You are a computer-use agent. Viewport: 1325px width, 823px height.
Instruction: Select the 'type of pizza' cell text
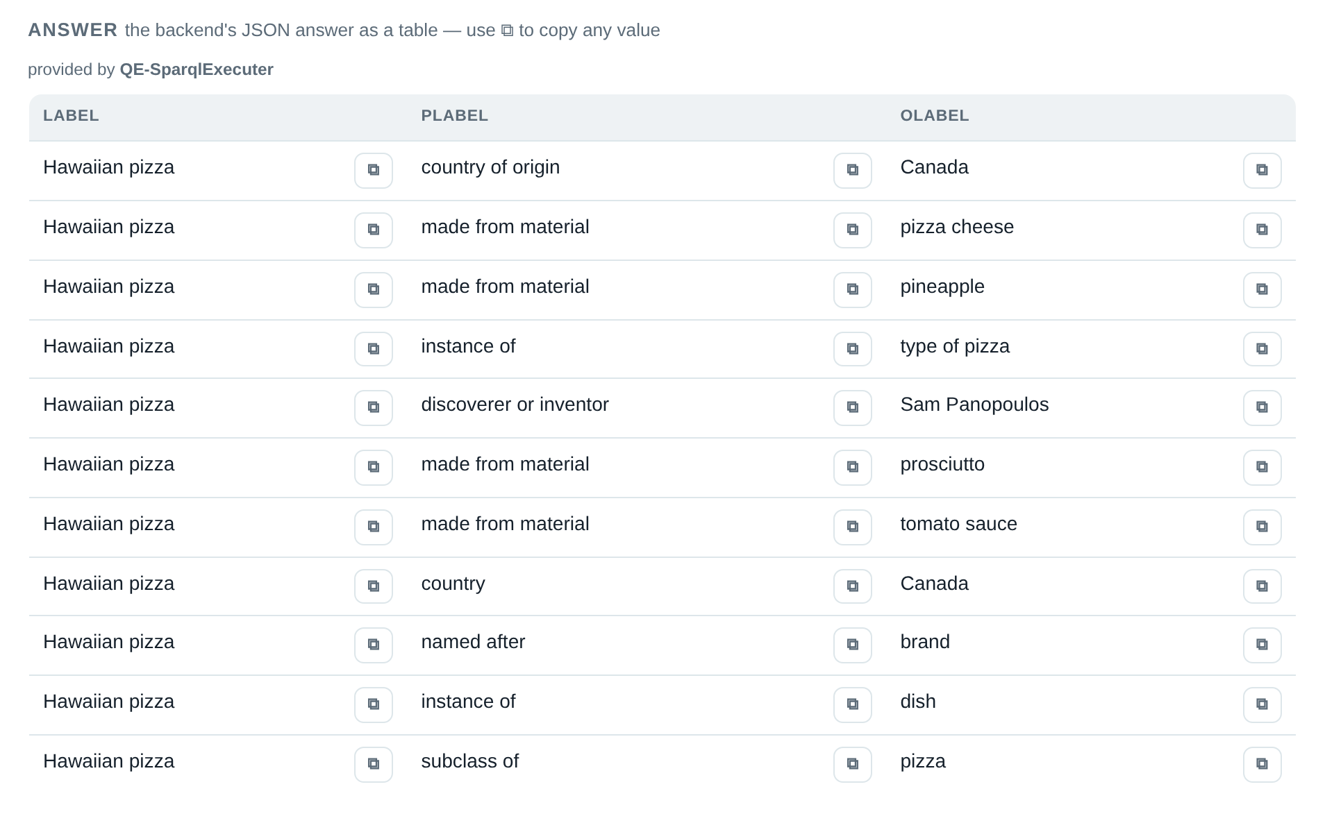click(955, 346)
